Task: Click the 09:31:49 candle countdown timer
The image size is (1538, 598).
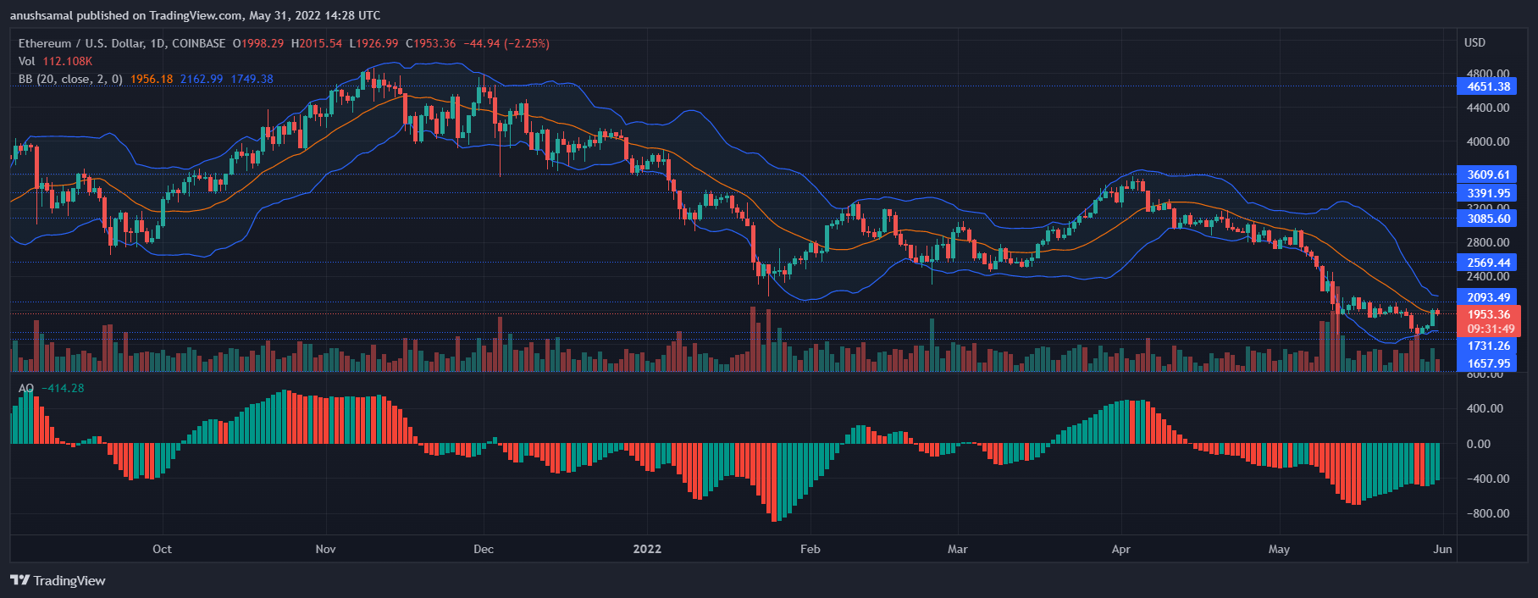Action: click(x=1491, y=329)
